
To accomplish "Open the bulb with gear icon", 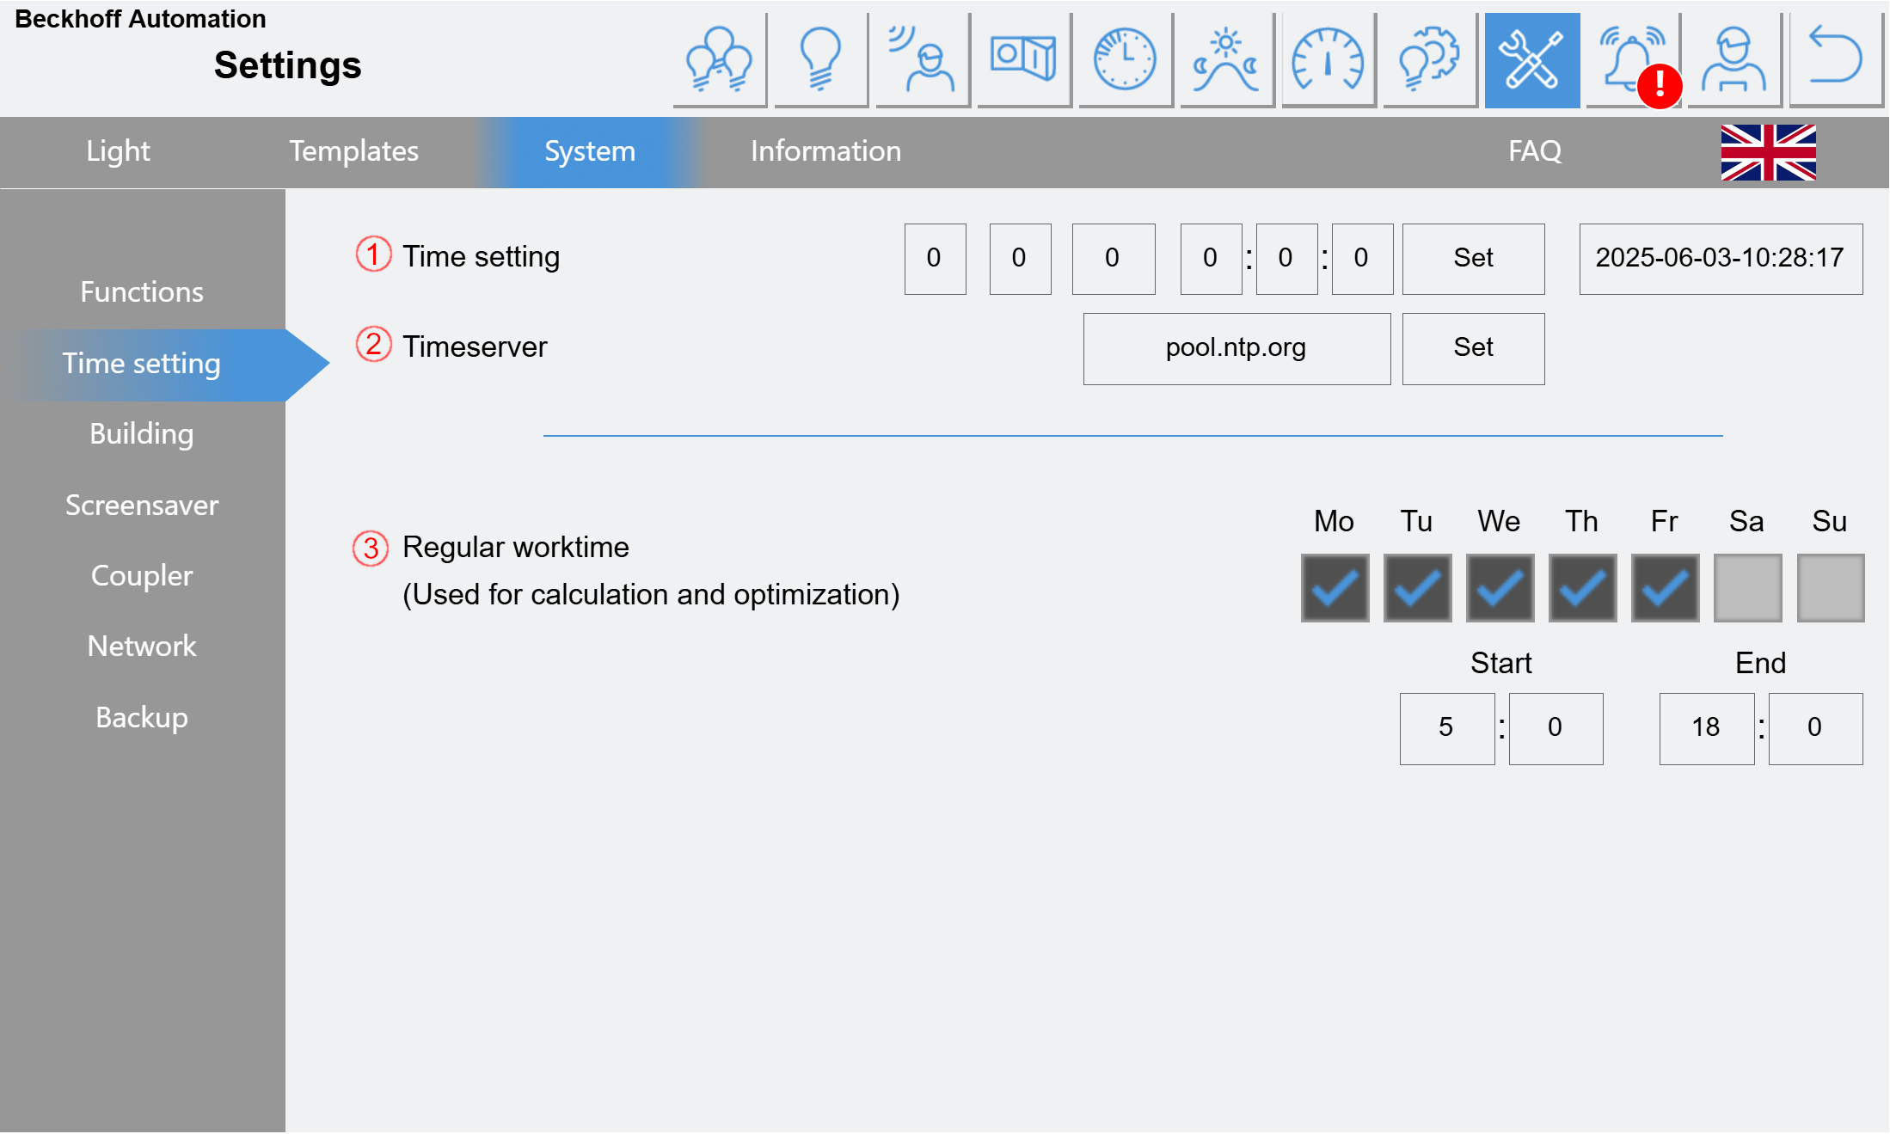I will pos(1430,60).
